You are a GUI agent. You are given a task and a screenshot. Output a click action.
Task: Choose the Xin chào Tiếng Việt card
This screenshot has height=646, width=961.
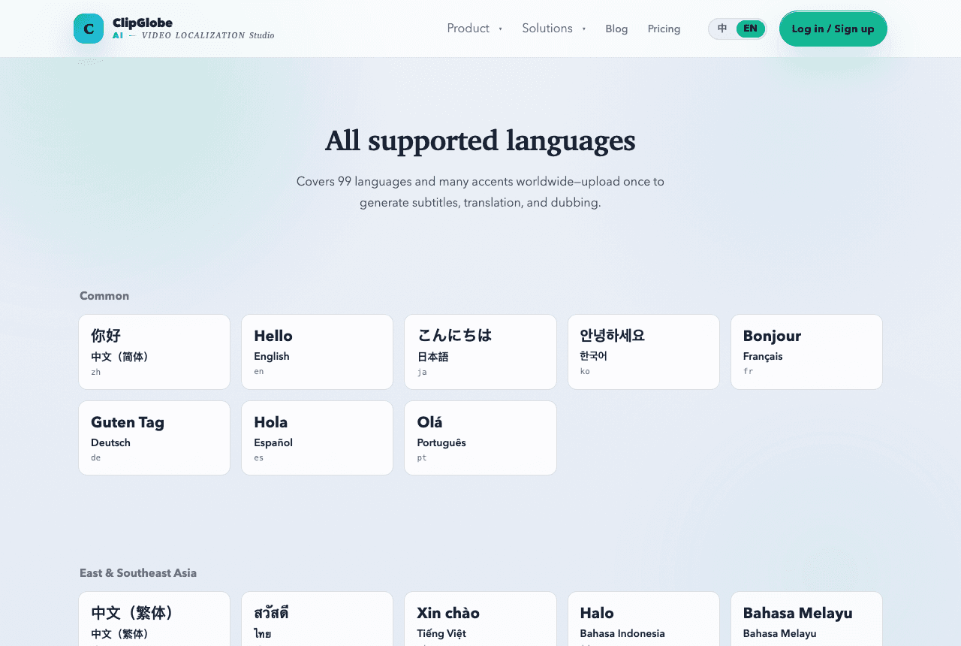480,619
